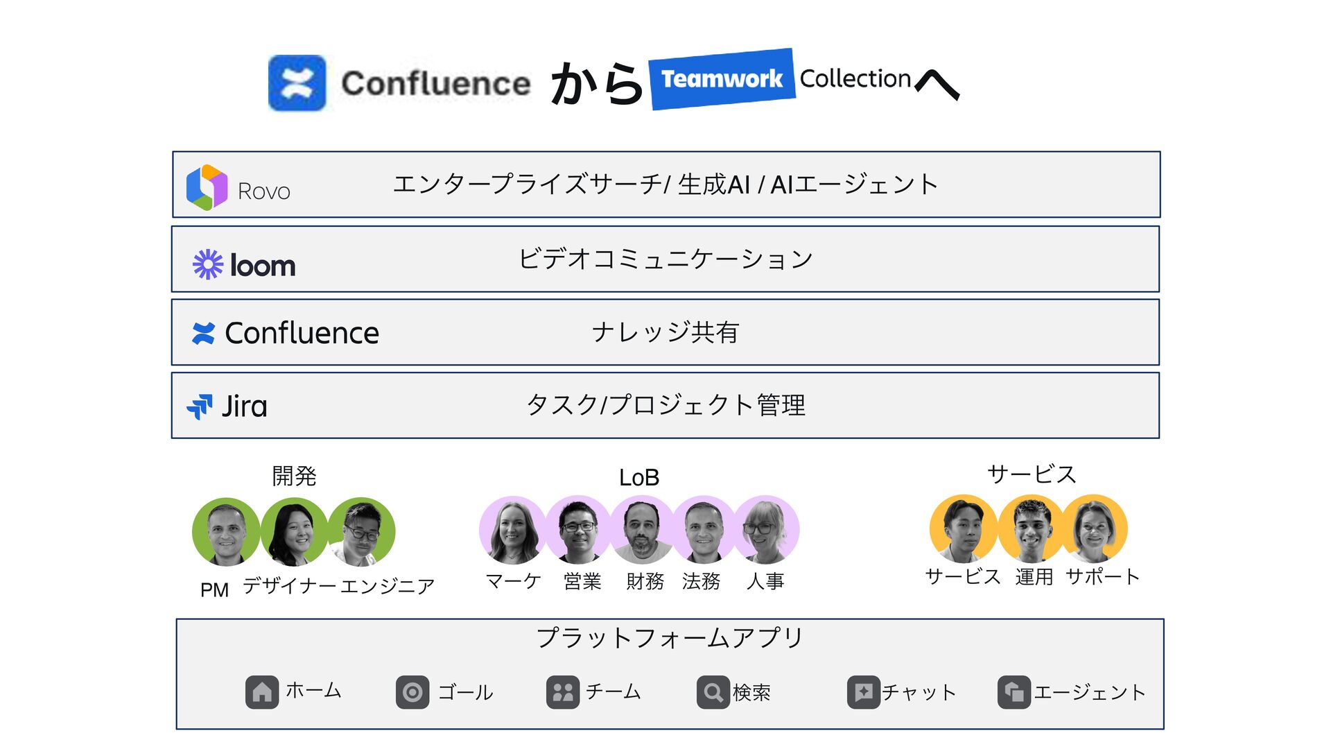Click the Confluence knowledge sharing row logo
1331x749 pixels.
point(203,334)
